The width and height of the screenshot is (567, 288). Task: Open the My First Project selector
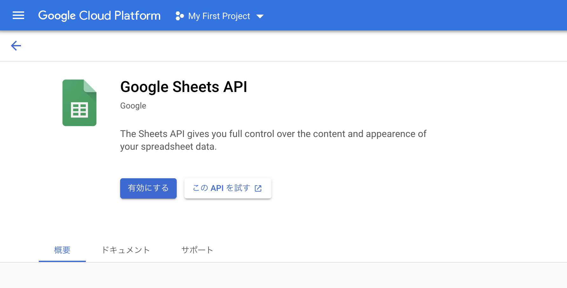pyautogui.click(x=219, y=16)
